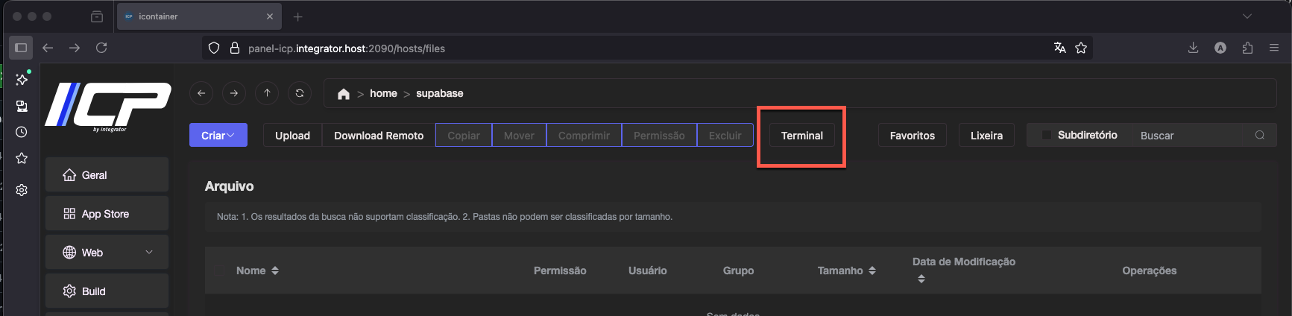Open synced tabs sidebar icon
The height and width of the screenshot is (316, 1292).
click(x=22, y=106)
